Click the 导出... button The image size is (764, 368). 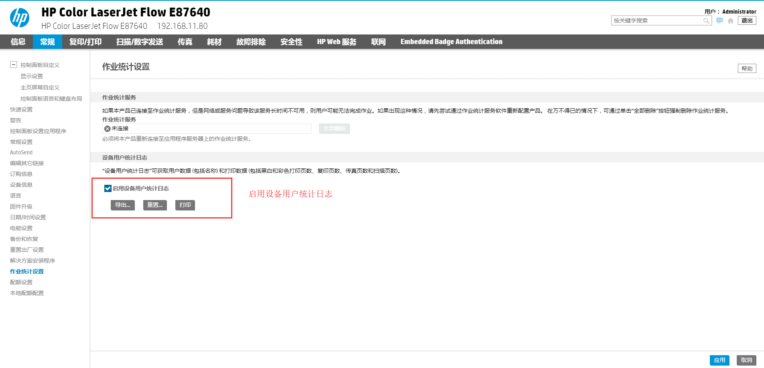click(123, 205)
